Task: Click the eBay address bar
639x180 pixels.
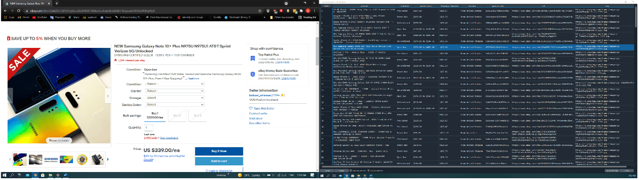Action: pos(142,10)
